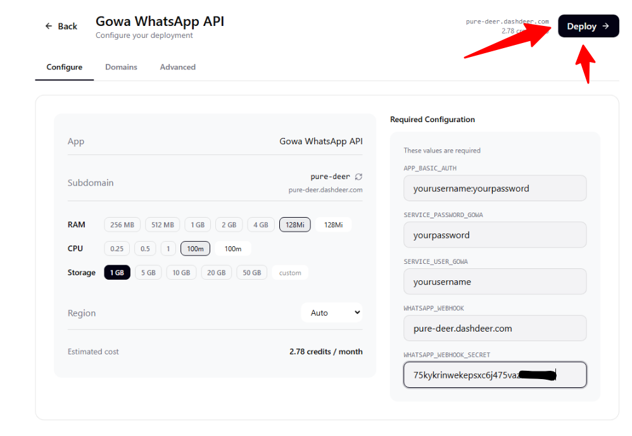The width and height of the screenshot is (632, 436).
Task: Click the pure-deer subdomain name
Action: tap(330, 177)
